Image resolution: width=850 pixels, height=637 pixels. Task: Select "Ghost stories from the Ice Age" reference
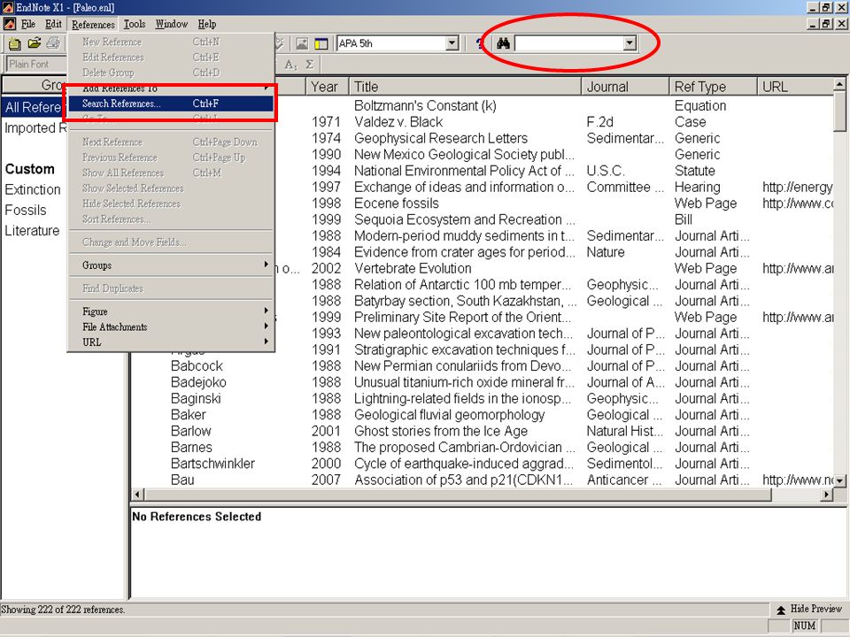(441, 431)
